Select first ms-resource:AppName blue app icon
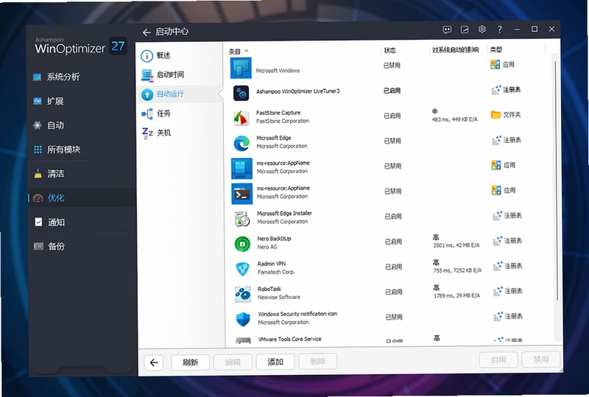The height and width of the screenshot is (397, 589). tap(242, 169)
